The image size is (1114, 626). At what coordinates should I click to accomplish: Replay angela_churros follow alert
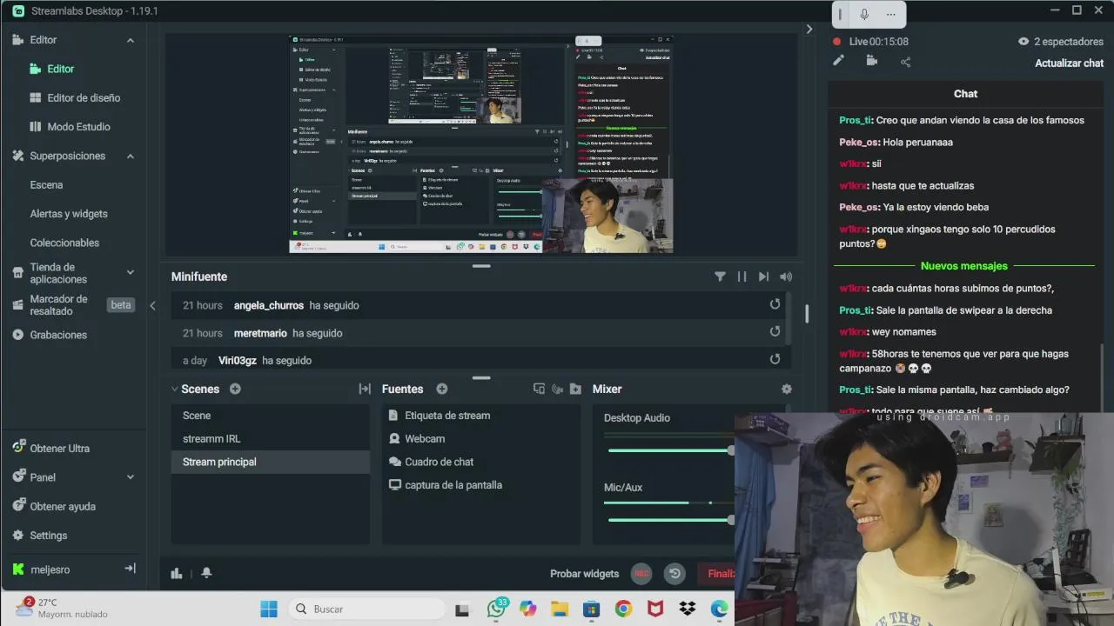pos(775,304)
